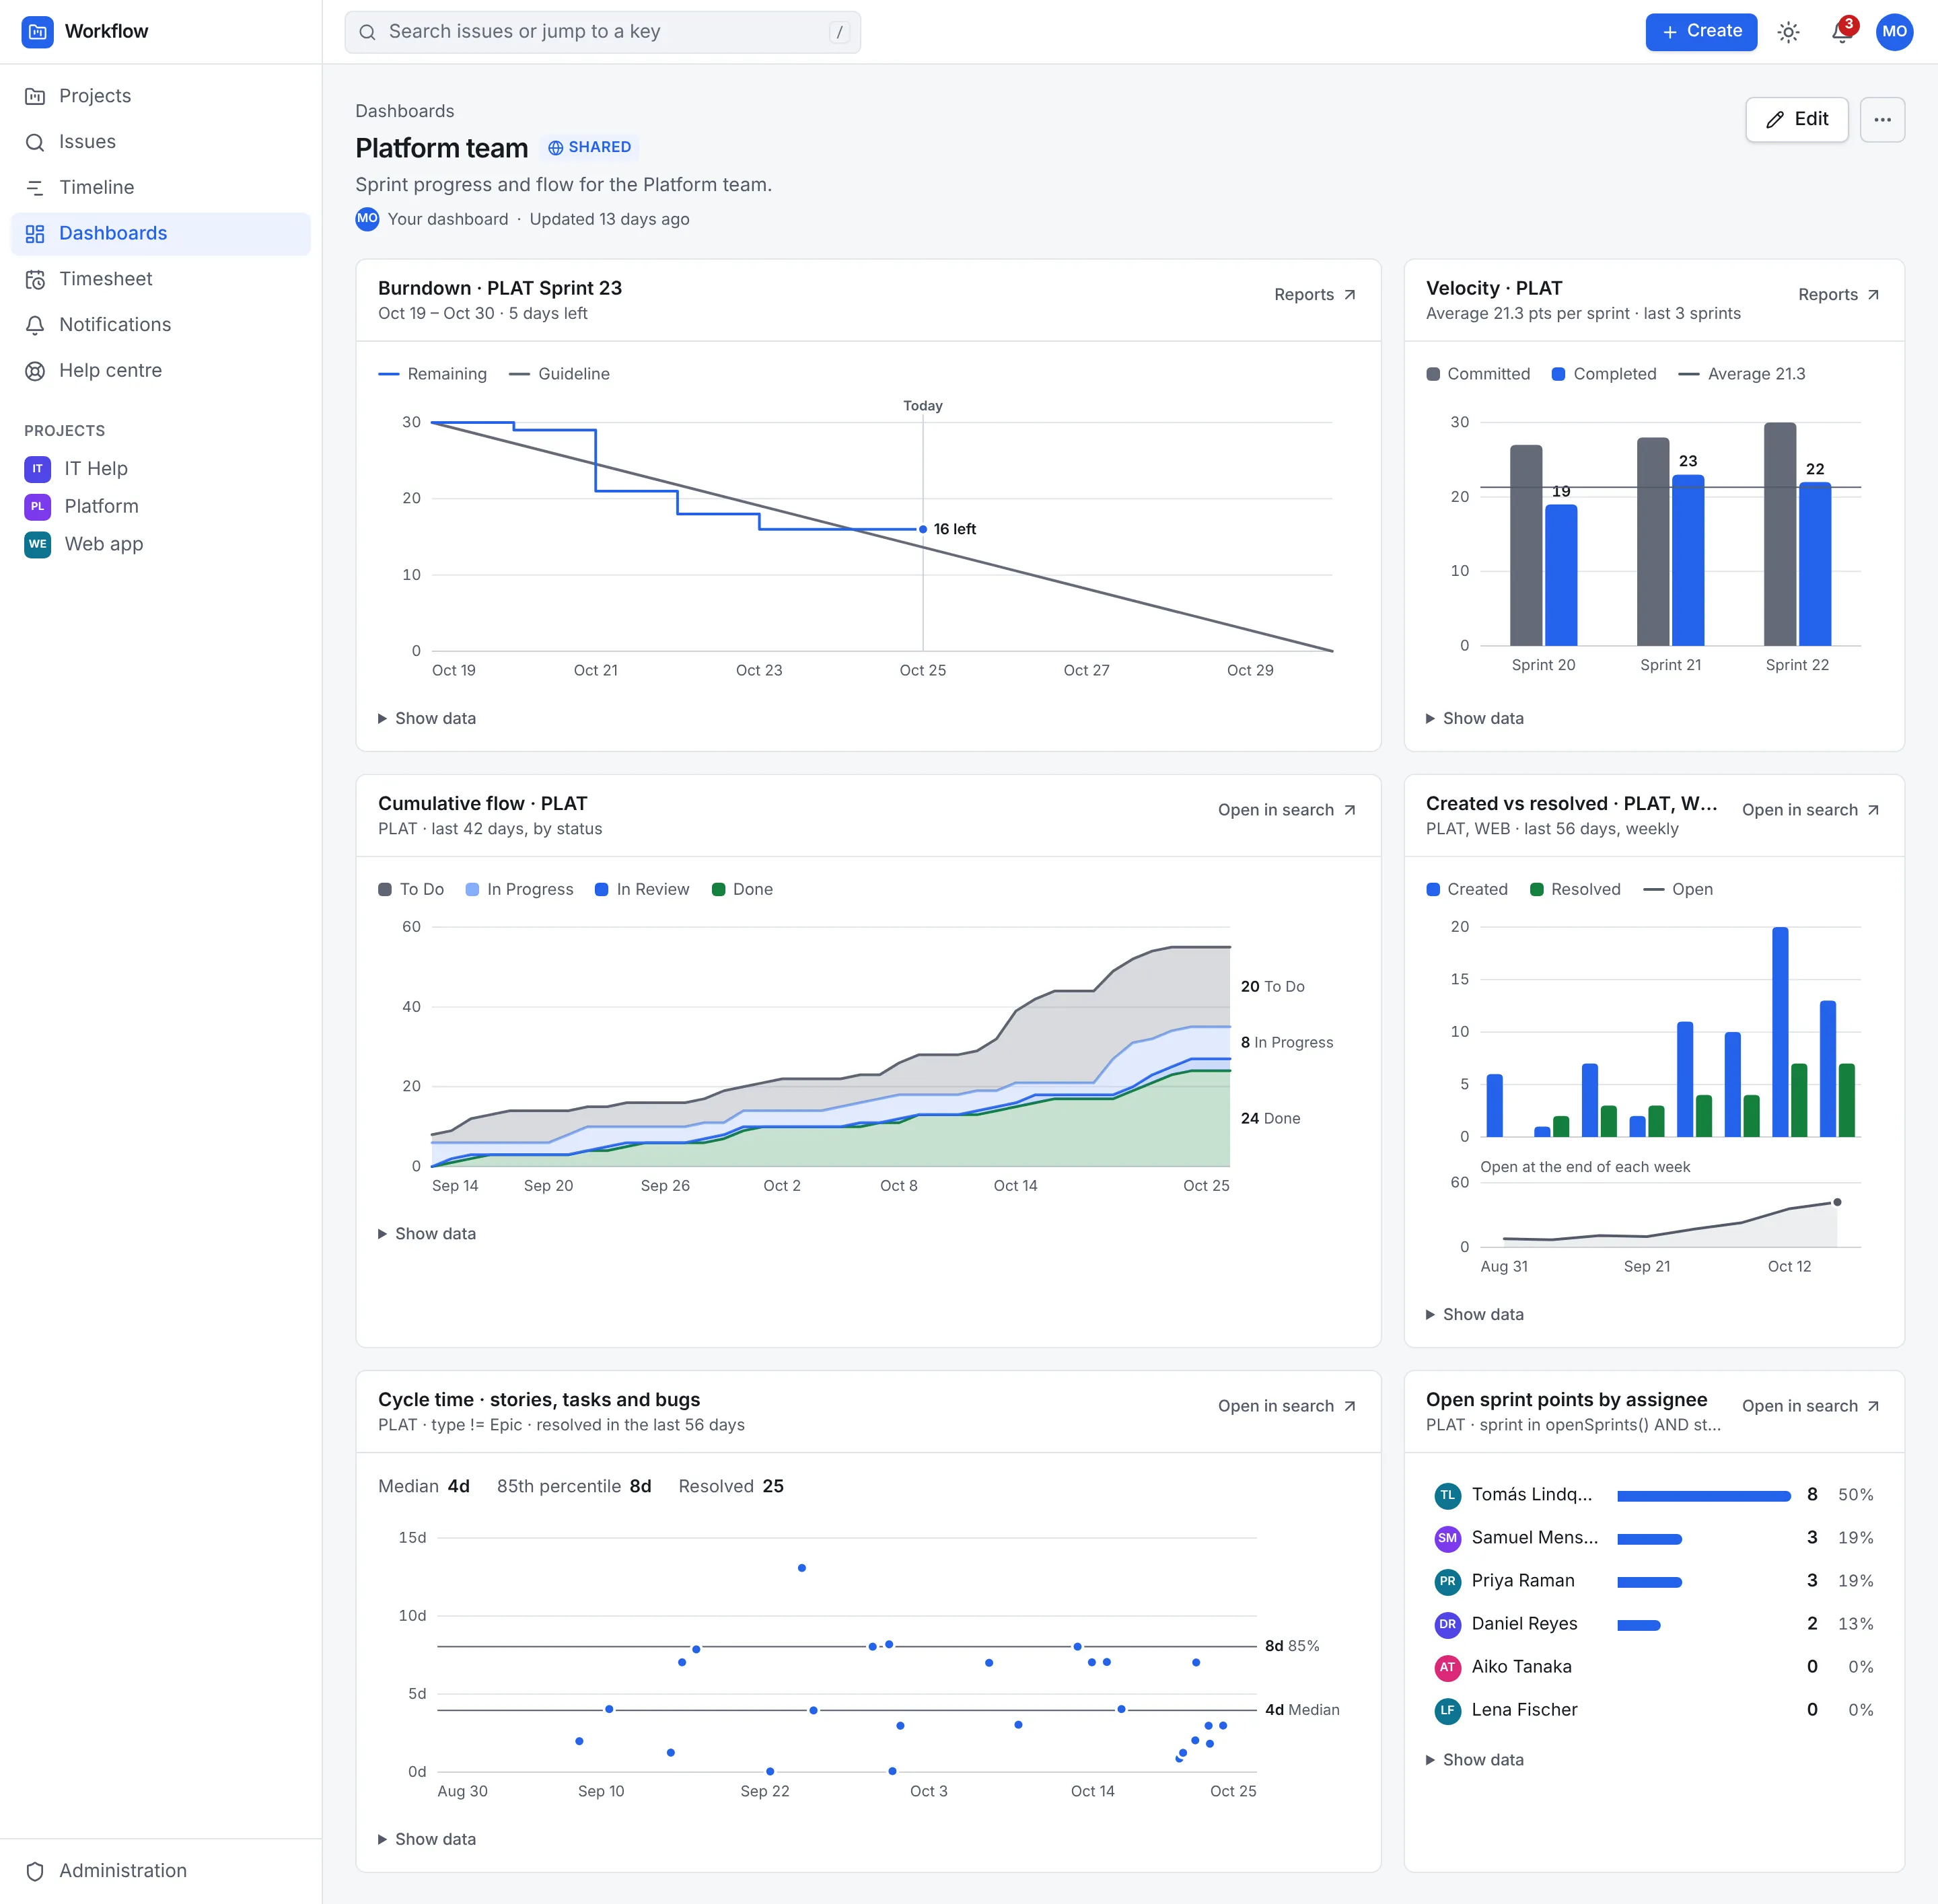Expand Show data under Burndown chart
This screenshot has height=1904, width=1938.
[x=427, y=719]
